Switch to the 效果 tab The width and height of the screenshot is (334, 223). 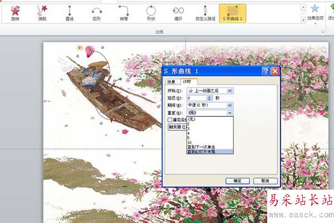pos(171,82)
